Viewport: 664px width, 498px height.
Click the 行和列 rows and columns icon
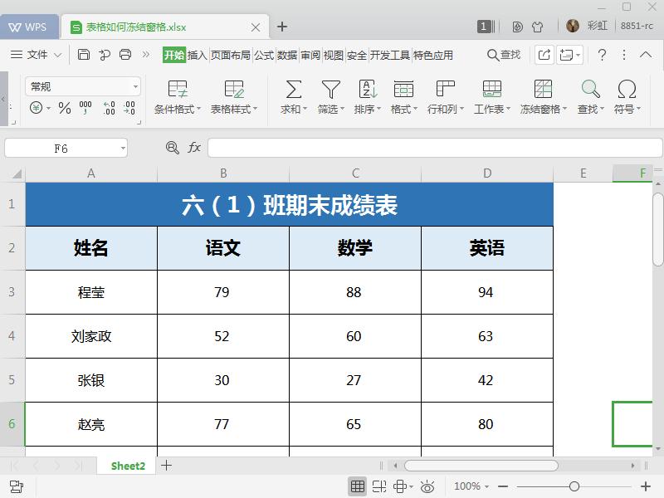click(x=445, y=95)
